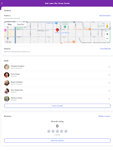Screen dimensions: 113x151
Task: Zoom out on the map
Action: [107, 39]
